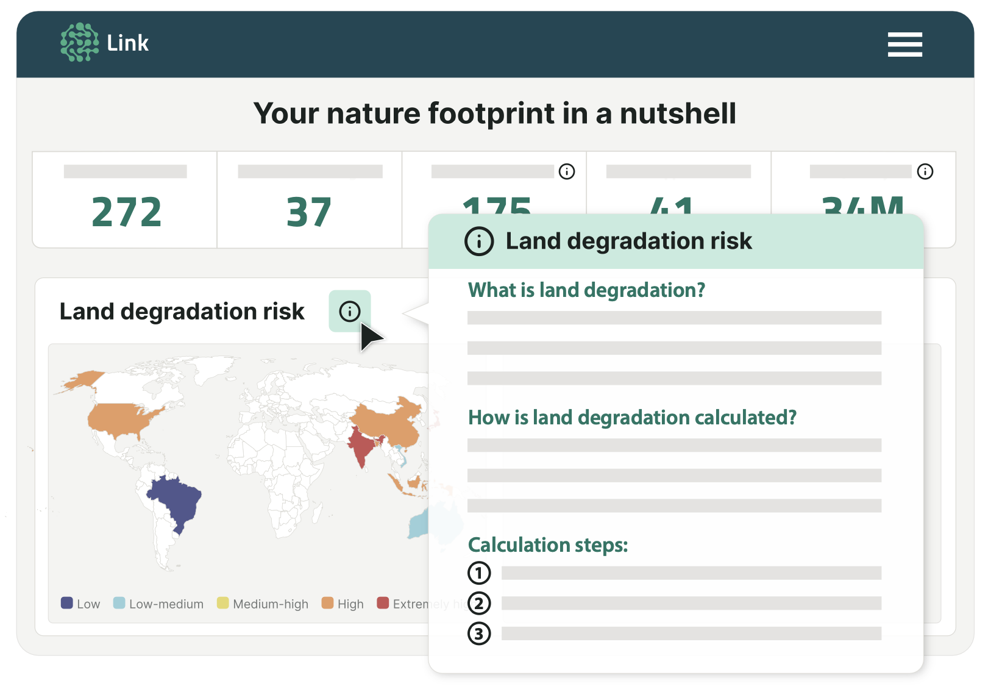The width and height of the screenshot is (991, 689).
Task: Click the info icon on the 34M stat card
Action: coord(925,171)
